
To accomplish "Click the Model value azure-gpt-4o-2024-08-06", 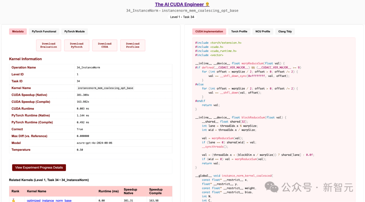I will (95, 143).
